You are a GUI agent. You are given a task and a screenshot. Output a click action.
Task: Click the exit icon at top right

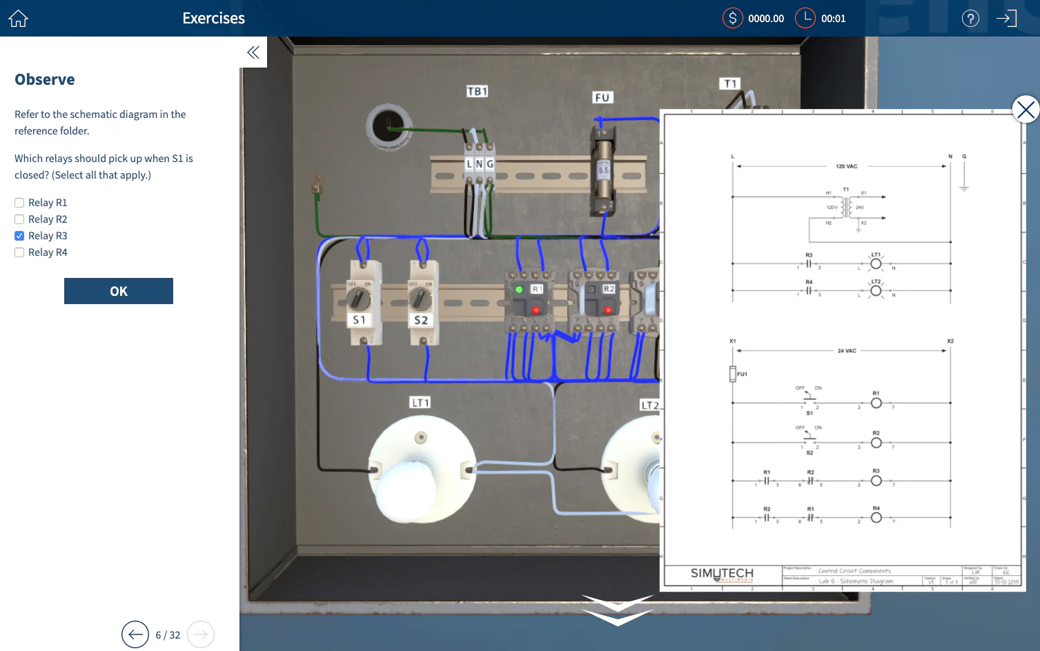[1007, 18]
